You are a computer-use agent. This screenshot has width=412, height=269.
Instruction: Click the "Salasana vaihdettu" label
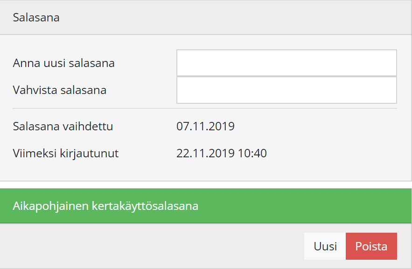click(x=63, y=126)
